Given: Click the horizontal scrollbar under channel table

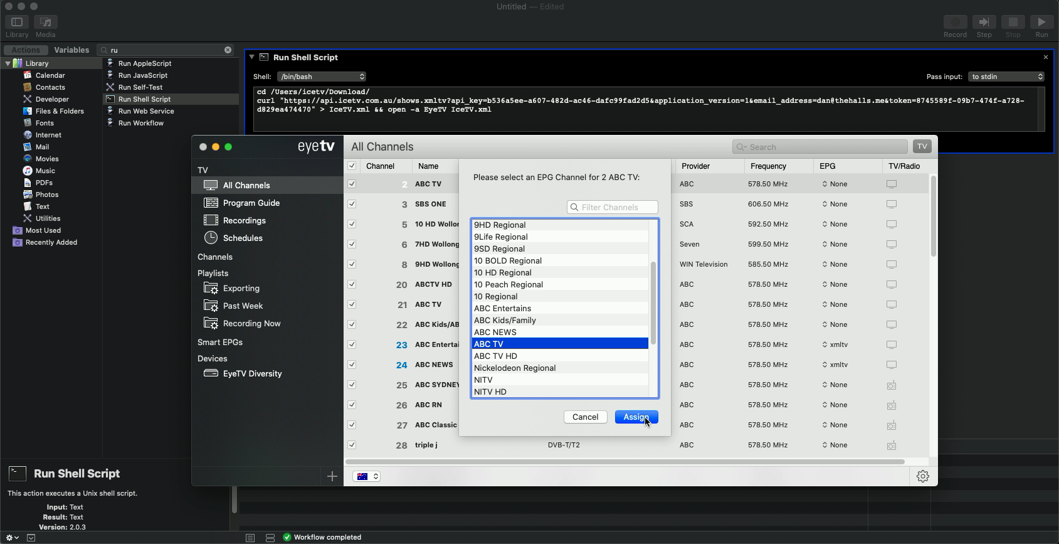Looking at the screenshot, I should pyautogui.click(x=626, y=462).
